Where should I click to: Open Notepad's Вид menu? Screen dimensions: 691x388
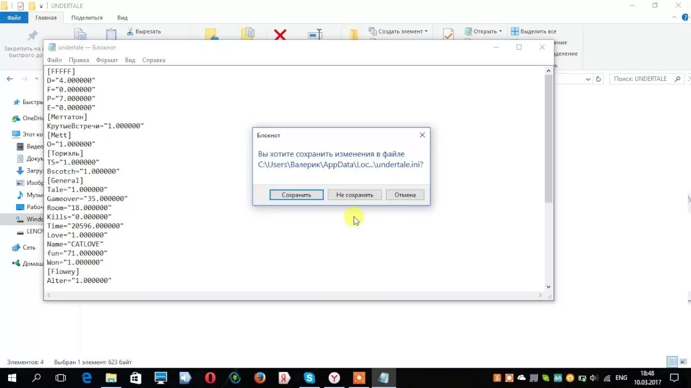[130, 60]
